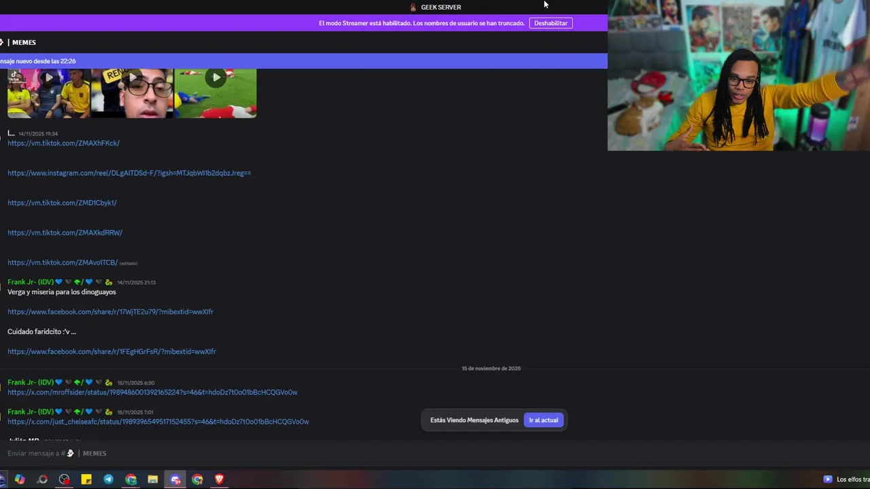Image resolution: width=870 pixels, height=489 pixels.
Task: Open the x.com just_chelseafc status link
Action: (158, 422)
